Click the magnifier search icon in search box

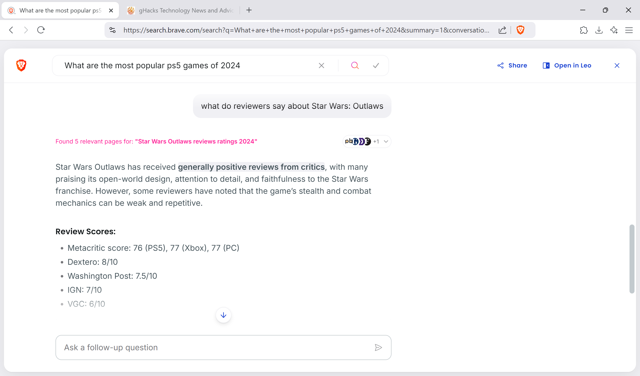click(355, 65)
